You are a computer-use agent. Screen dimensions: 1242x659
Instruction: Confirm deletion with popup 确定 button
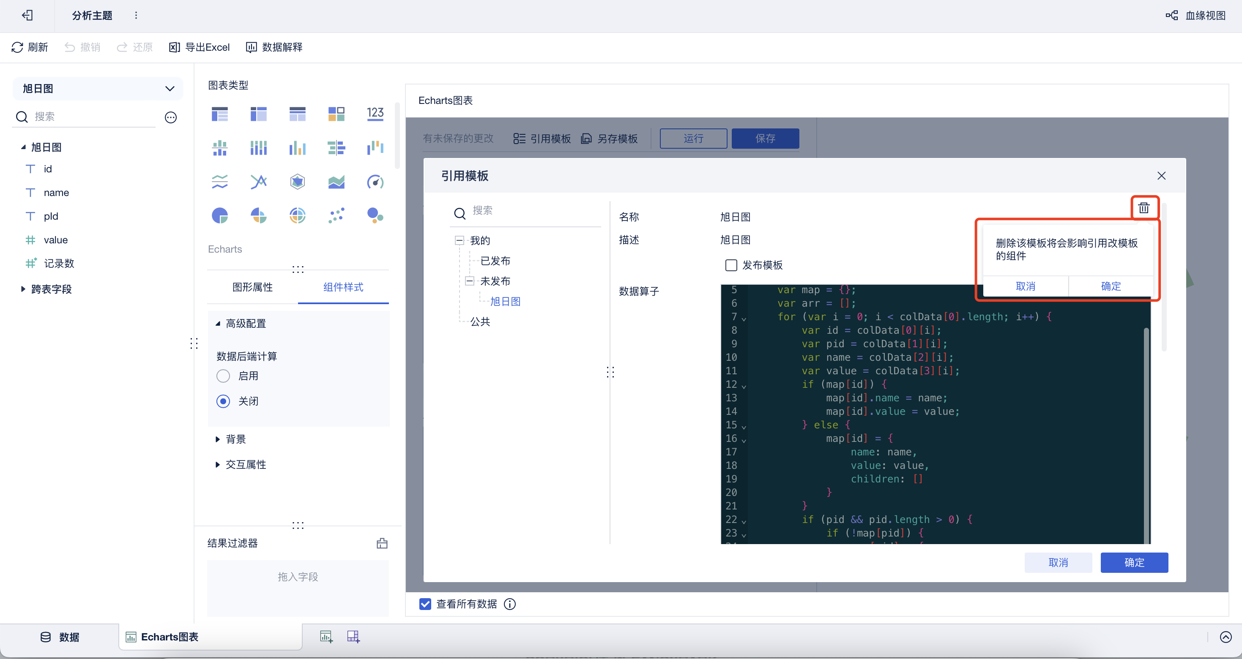click(x=1111, y=286)
